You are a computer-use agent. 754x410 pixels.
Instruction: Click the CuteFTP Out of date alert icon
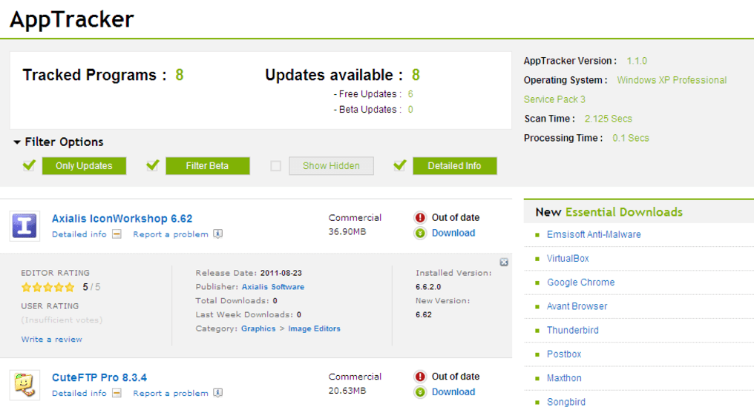[420, 377]
